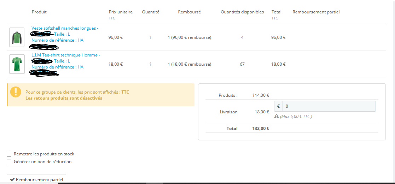395x184 pixels.
Task: Tick "Générer un bon de réduction" checkbox
Action: click(x=9, y=162)
